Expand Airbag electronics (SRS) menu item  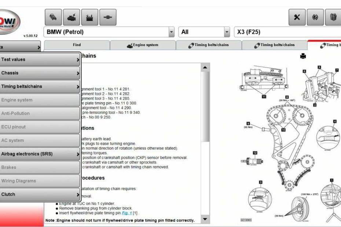coord(40,154)
